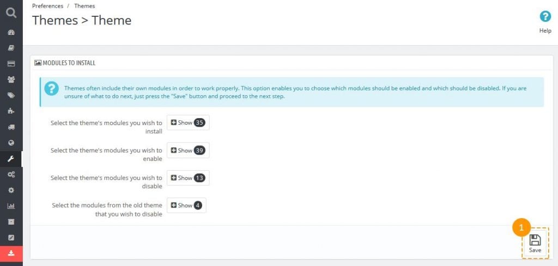Expand Show 35 modules to install
This screenshot has width=558, height=266.
click(188, 123)
